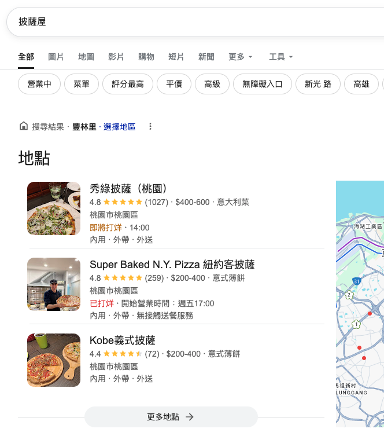Image resolution: width=384 pixels, height=436 pixels.
Task: Switch to the 地圖 tab
Action: [86, 57]
